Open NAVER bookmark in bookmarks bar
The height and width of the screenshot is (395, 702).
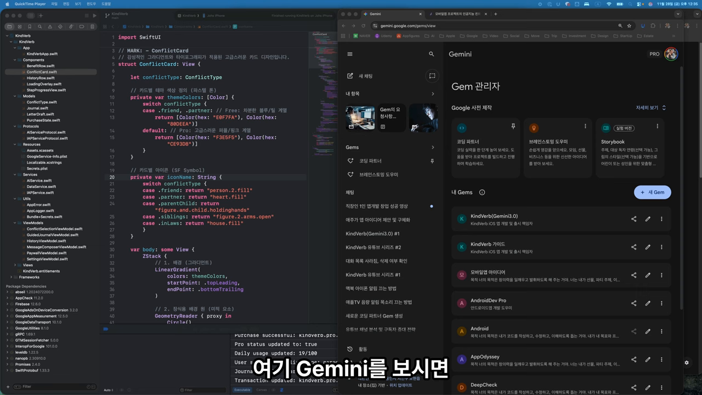pyautogui.click(x=361, y=36)
